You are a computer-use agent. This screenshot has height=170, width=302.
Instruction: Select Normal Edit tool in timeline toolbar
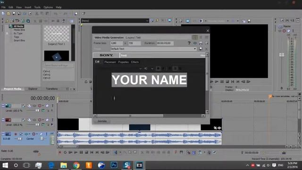pyautogui.click(x=116, y=153)
